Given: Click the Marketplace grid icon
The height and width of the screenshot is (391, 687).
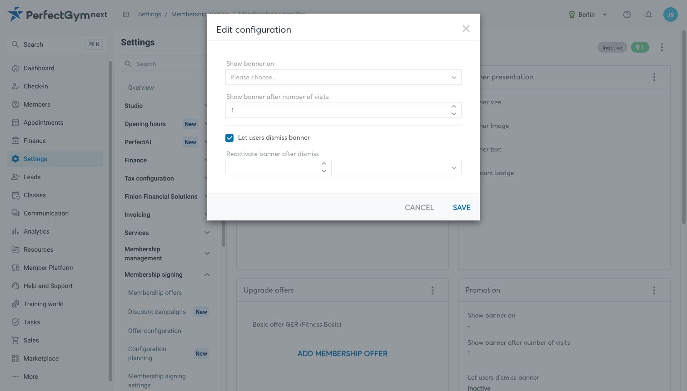Looking at the screenshot, I should (15, 358).
